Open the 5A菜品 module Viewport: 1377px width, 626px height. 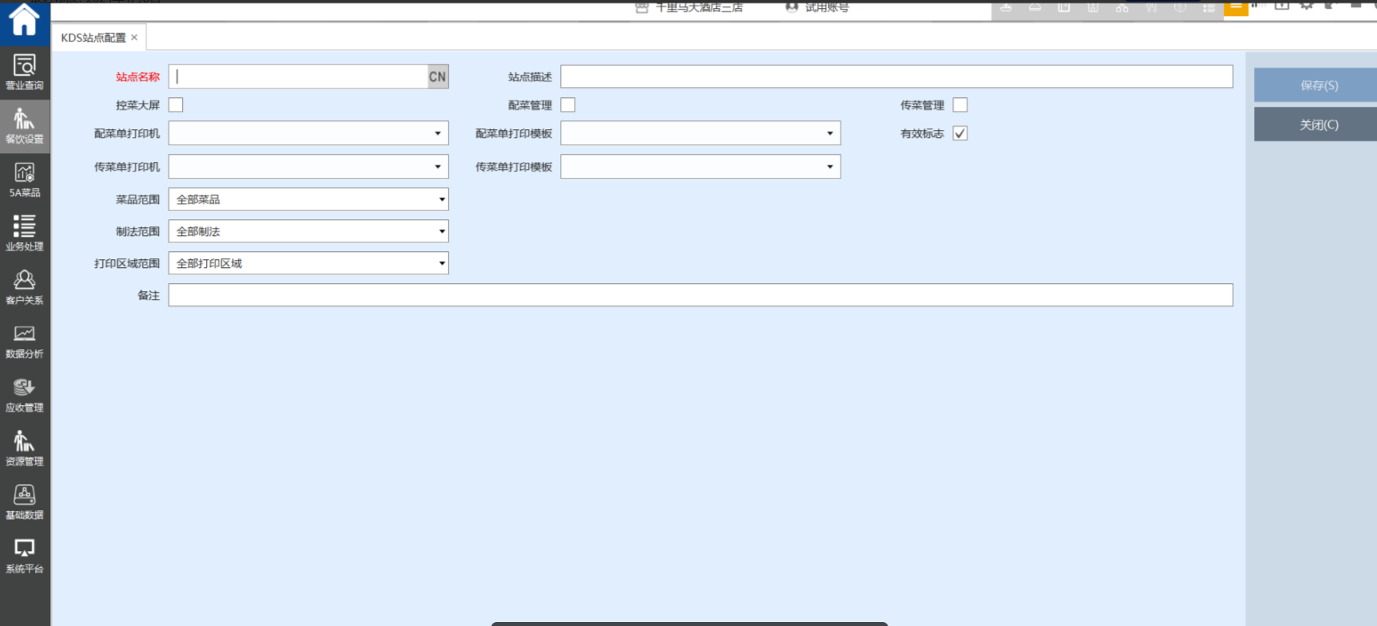pyautogui.click(x=25, y=179)
